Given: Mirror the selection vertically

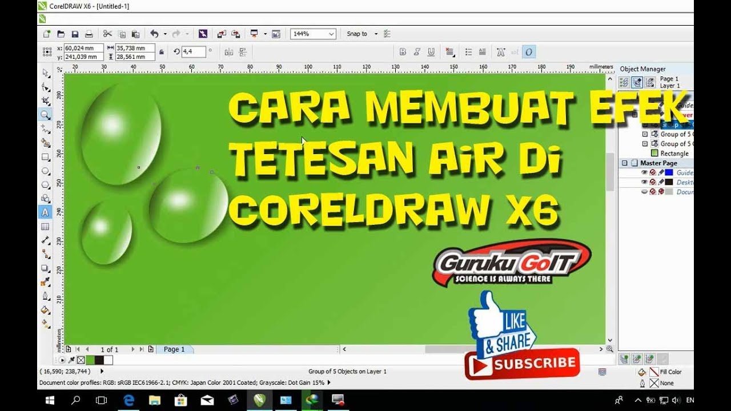Looking at the screenshot, I should tap(243, 52).
